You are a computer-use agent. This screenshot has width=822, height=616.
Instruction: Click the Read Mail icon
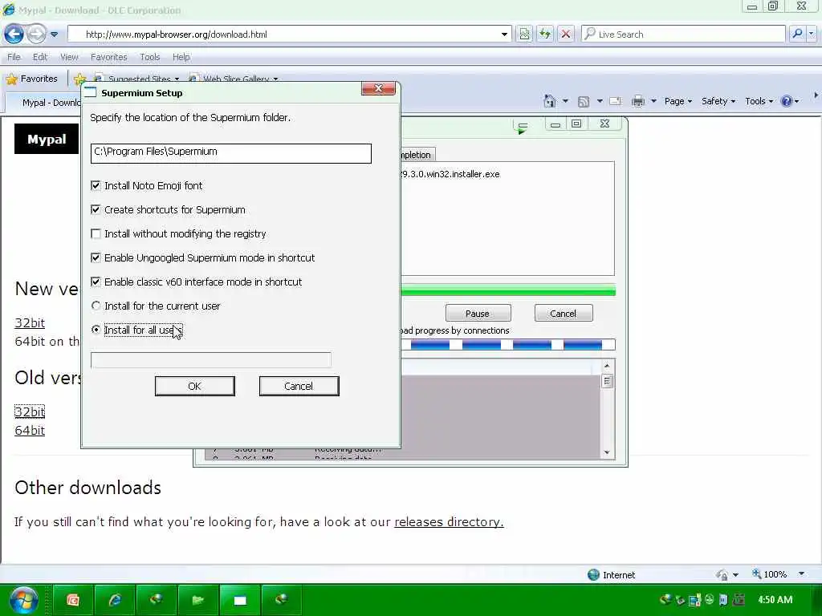click(x=616, y=101)
